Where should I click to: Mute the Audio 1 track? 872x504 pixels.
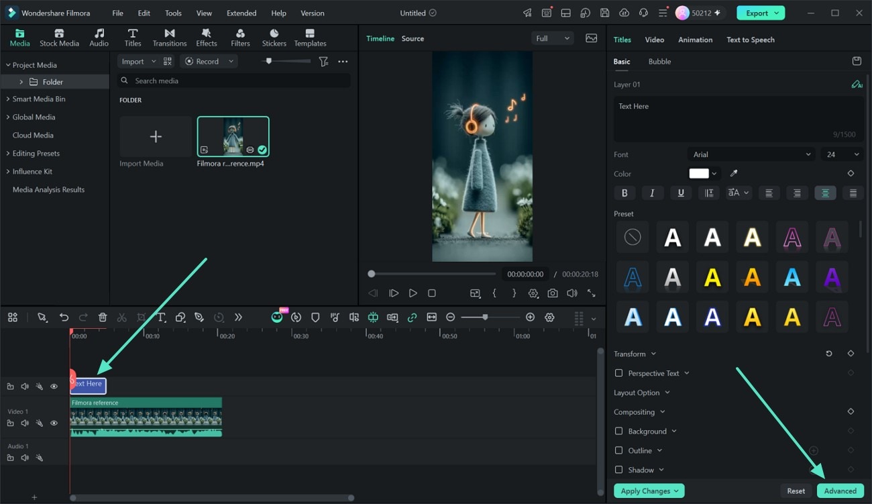[x=25, y=458]
